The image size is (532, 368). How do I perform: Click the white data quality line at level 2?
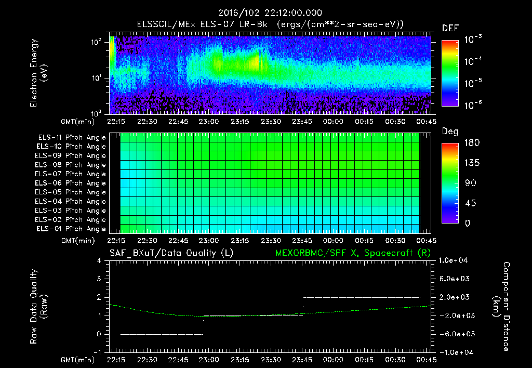(x=362, y=297)
